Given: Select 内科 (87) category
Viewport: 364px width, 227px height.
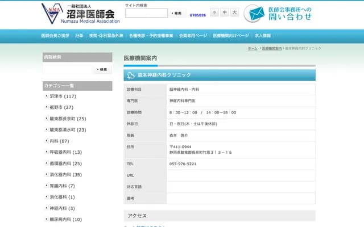Looking at the screenshot, I should click(59, 141).
